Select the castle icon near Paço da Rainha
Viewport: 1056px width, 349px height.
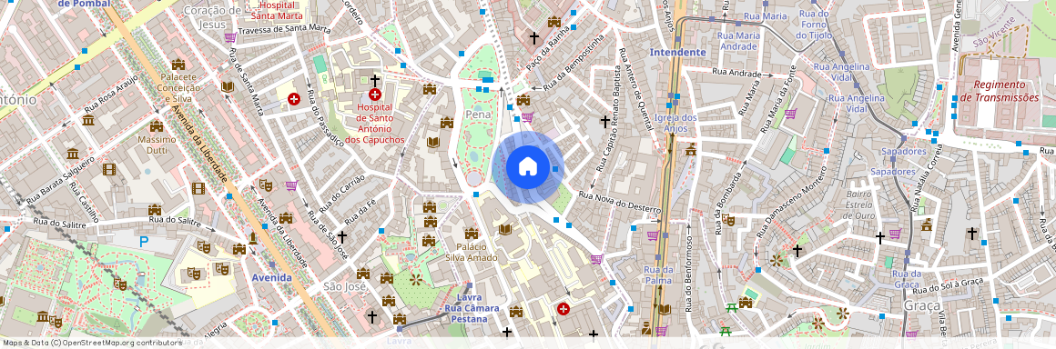[553, 22]
